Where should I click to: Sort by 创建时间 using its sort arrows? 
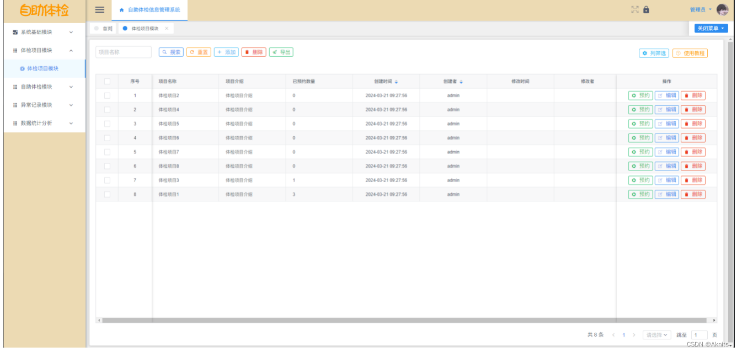coord(396,82)
